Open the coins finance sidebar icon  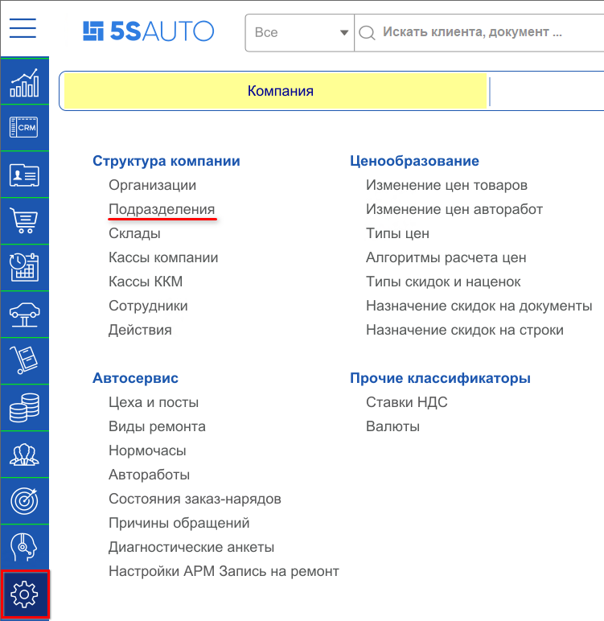click(25, 408)
